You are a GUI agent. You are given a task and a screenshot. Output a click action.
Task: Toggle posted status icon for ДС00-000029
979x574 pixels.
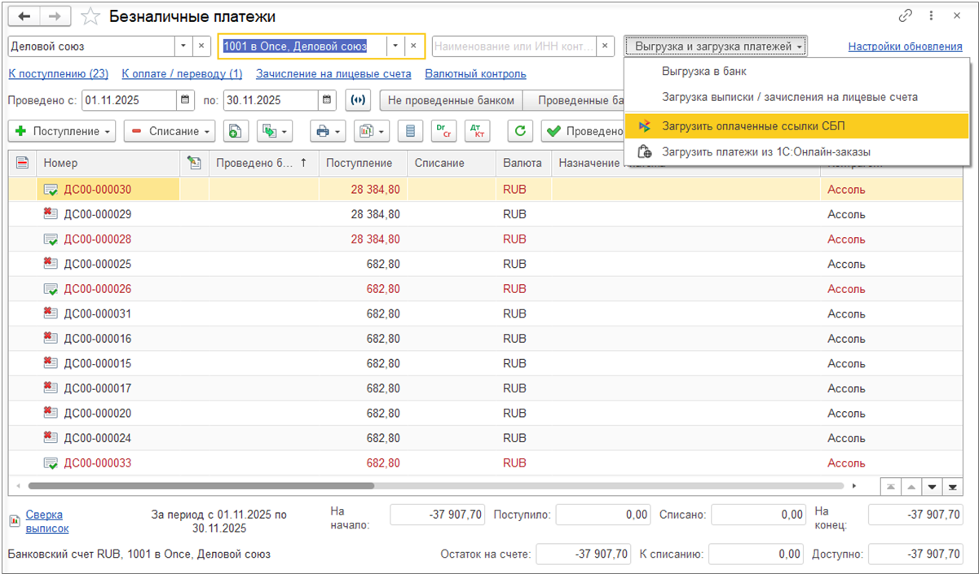[51, 214]
